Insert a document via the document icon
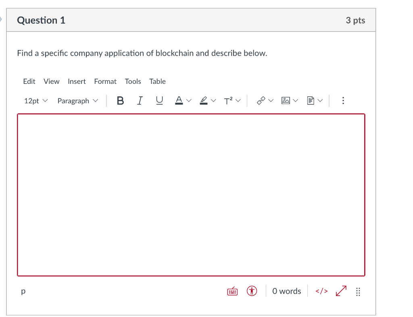Screen dimensions: 413x317 [311, 100]
